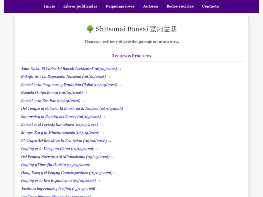Image resolution: width=263 pixels, height=197 pixels.
Task: Read Penjing en la Era Republicana article
Action: point(61,181)
